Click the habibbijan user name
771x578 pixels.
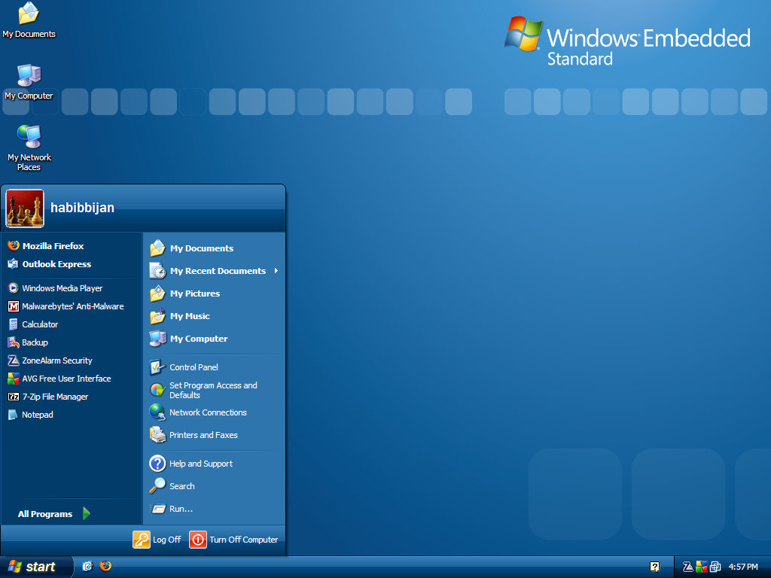click(82, 208)
